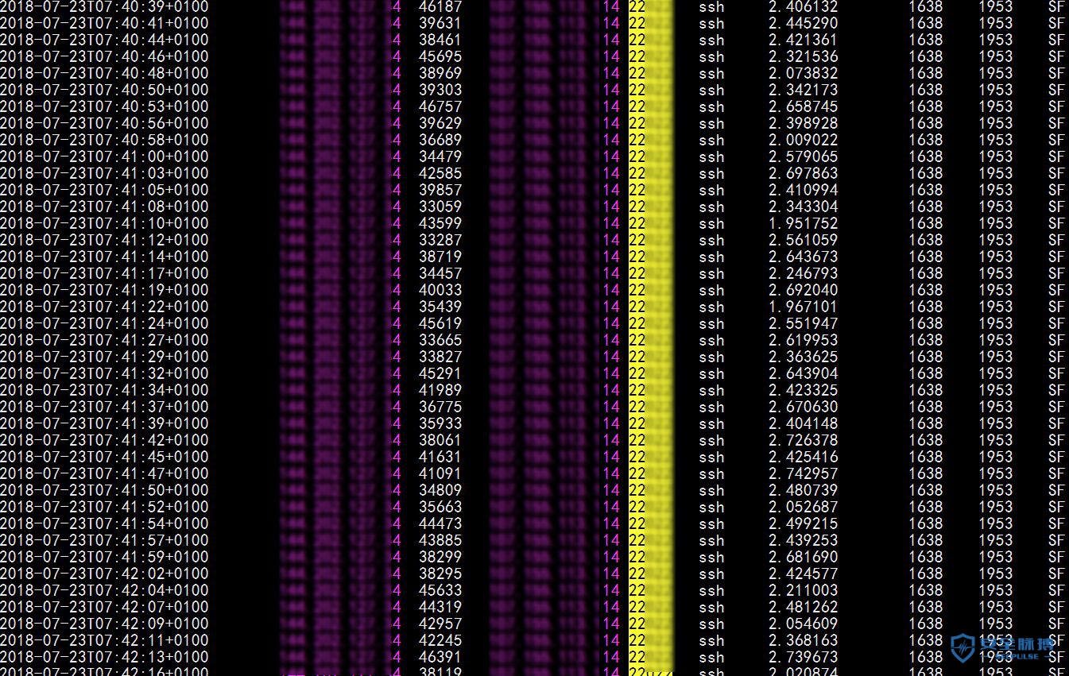Viewport: 1069px width, 676px height.
Task: Select duration value 2.009022
Action: coord(803,140)
